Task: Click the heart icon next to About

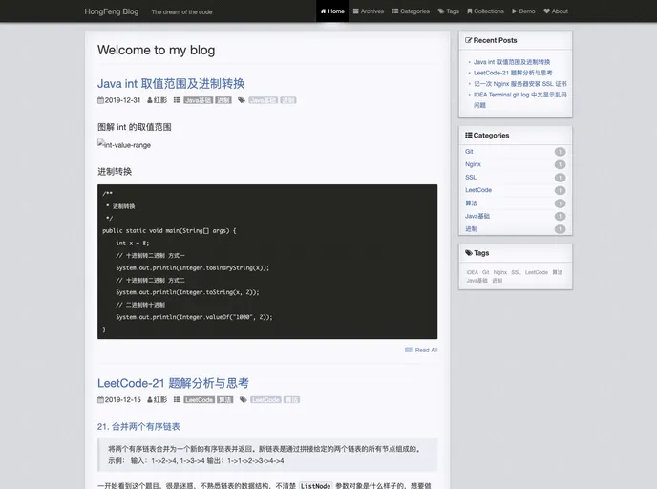Action: tap(547, 11)
